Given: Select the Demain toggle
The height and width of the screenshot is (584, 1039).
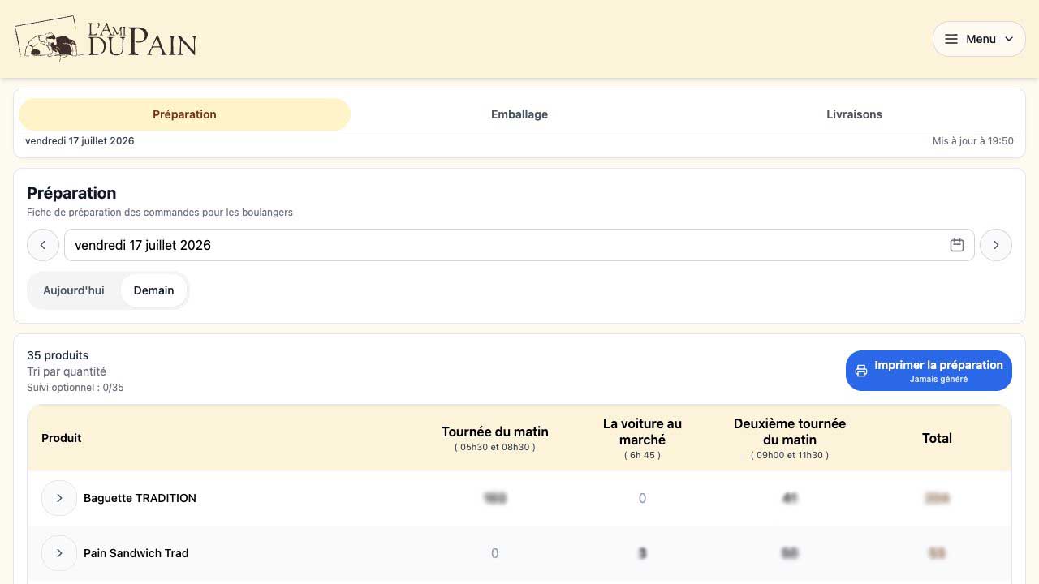Looking at the screenshot, I should pyautogui.click(x=153, y=290).
